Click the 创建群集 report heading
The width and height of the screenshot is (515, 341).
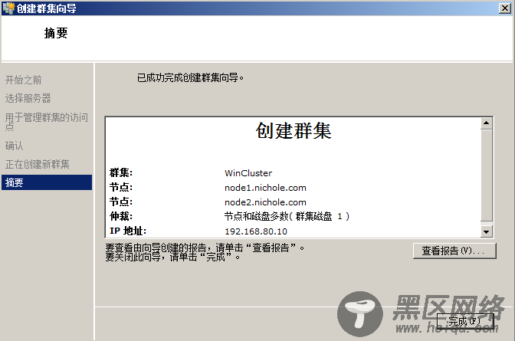pos(294,130)
